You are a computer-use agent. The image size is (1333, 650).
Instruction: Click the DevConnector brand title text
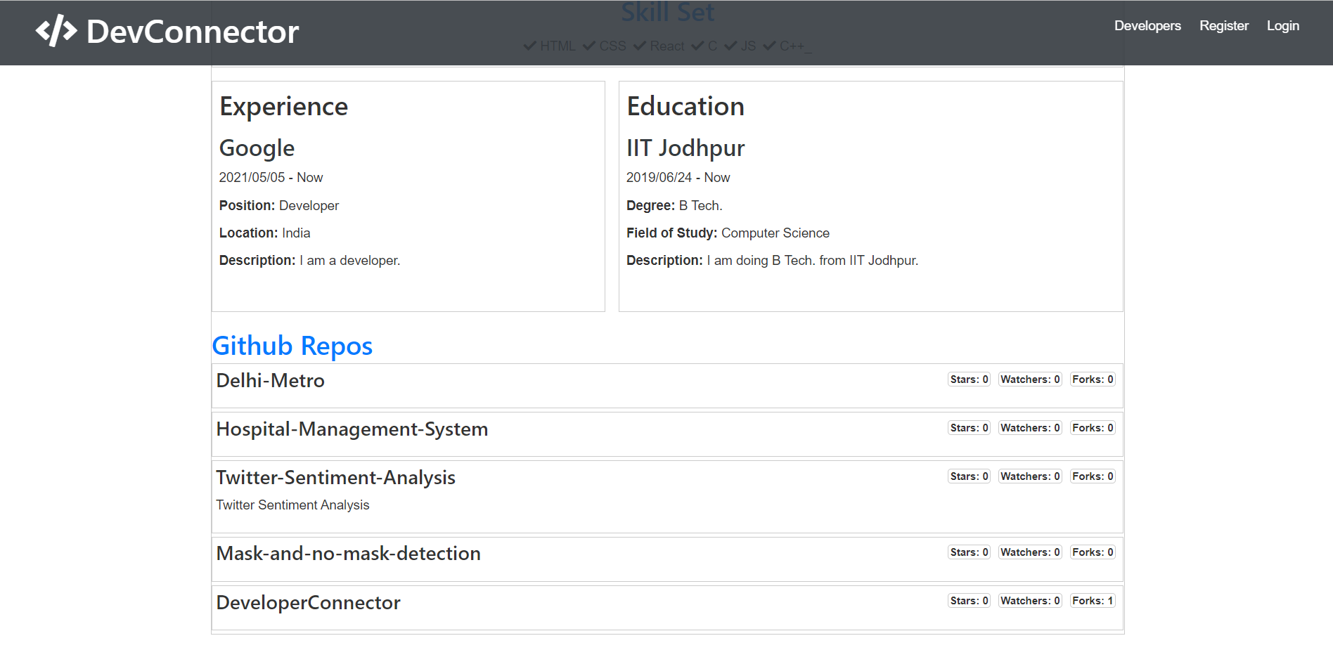193,32
